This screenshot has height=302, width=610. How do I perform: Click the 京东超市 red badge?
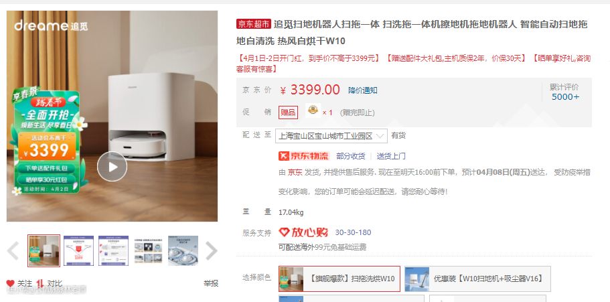(253, 24)
